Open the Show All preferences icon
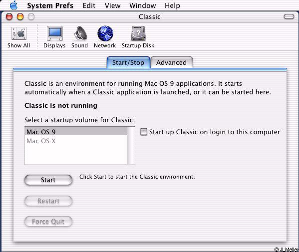This screenshot has height=252, width=299. point(19,33)
